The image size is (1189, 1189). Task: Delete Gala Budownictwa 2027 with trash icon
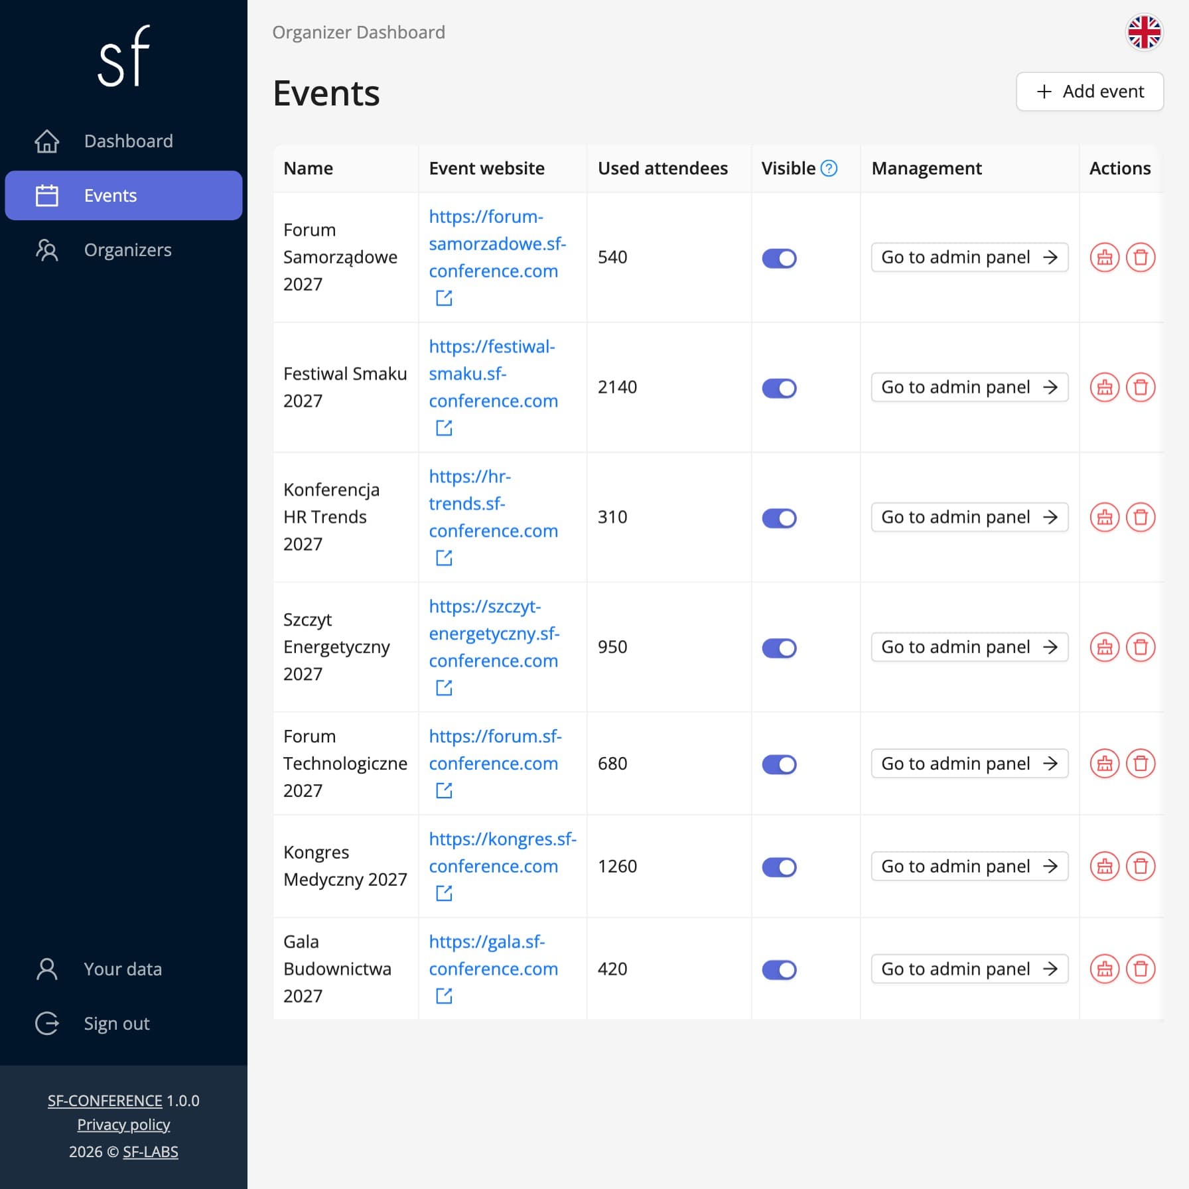point(1141,969)
